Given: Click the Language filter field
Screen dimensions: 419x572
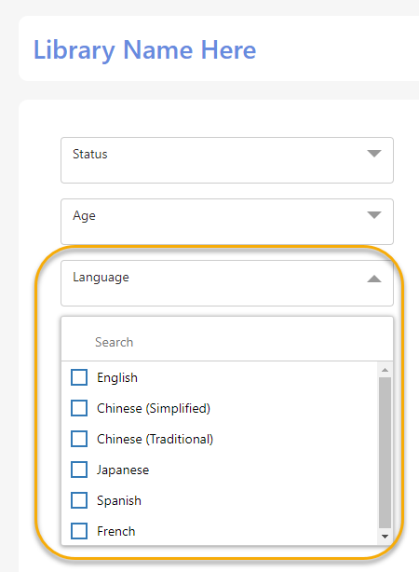Looking at the screenshot, I should (227, 283).
